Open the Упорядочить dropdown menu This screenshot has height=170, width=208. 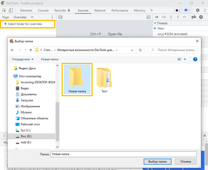tap(23, 59)
